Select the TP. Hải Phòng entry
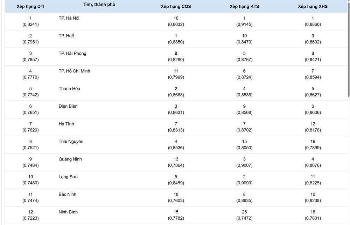350x225 pixels. tap(72, 53)
